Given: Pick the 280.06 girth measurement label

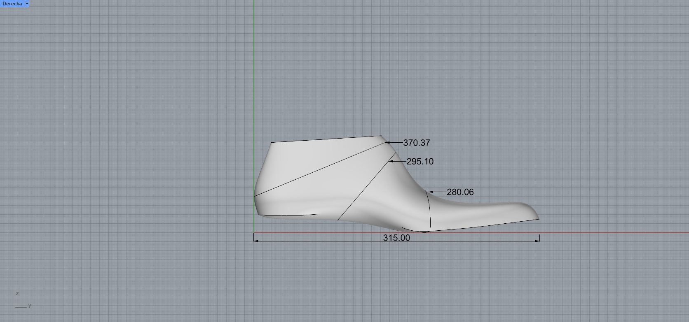Looking at the screenshot, I should (x=460, y=192).
